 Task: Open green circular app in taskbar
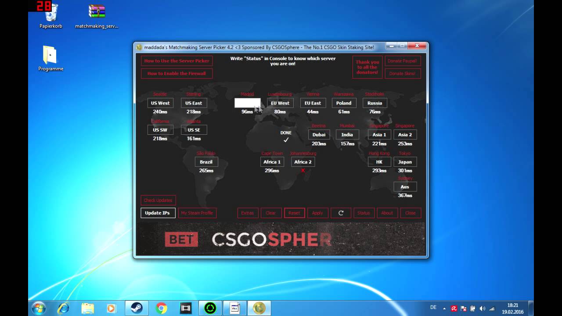(210, 309)
